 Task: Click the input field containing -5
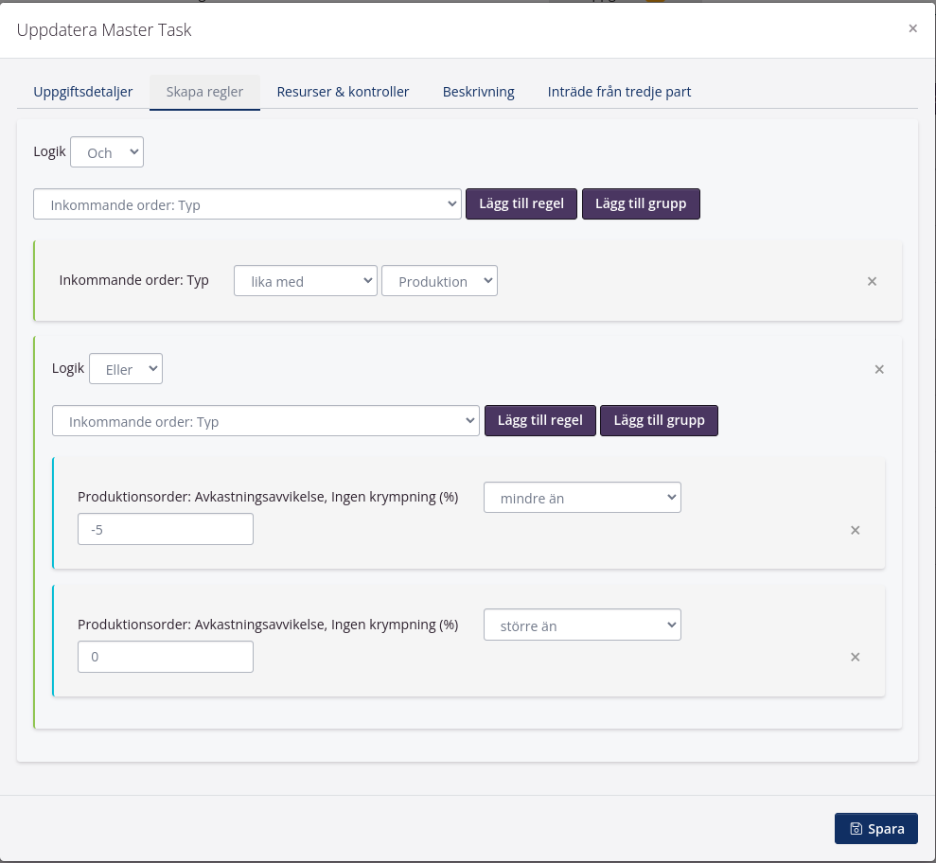[x=166, y=530]
